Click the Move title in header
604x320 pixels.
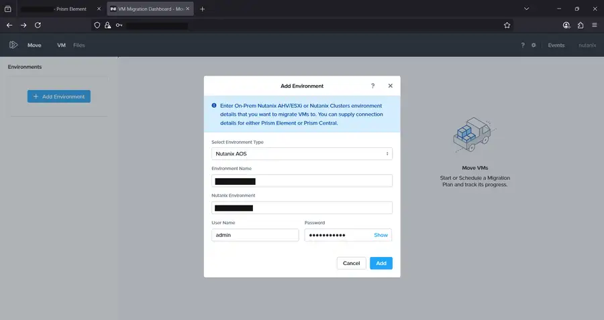point(34,45)
